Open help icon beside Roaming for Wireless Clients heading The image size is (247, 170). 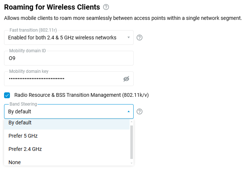point(106,7)
